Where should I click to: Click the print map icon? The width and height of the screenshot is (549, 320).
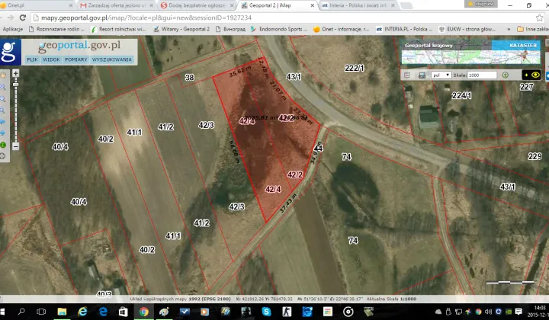pos(422,75)
